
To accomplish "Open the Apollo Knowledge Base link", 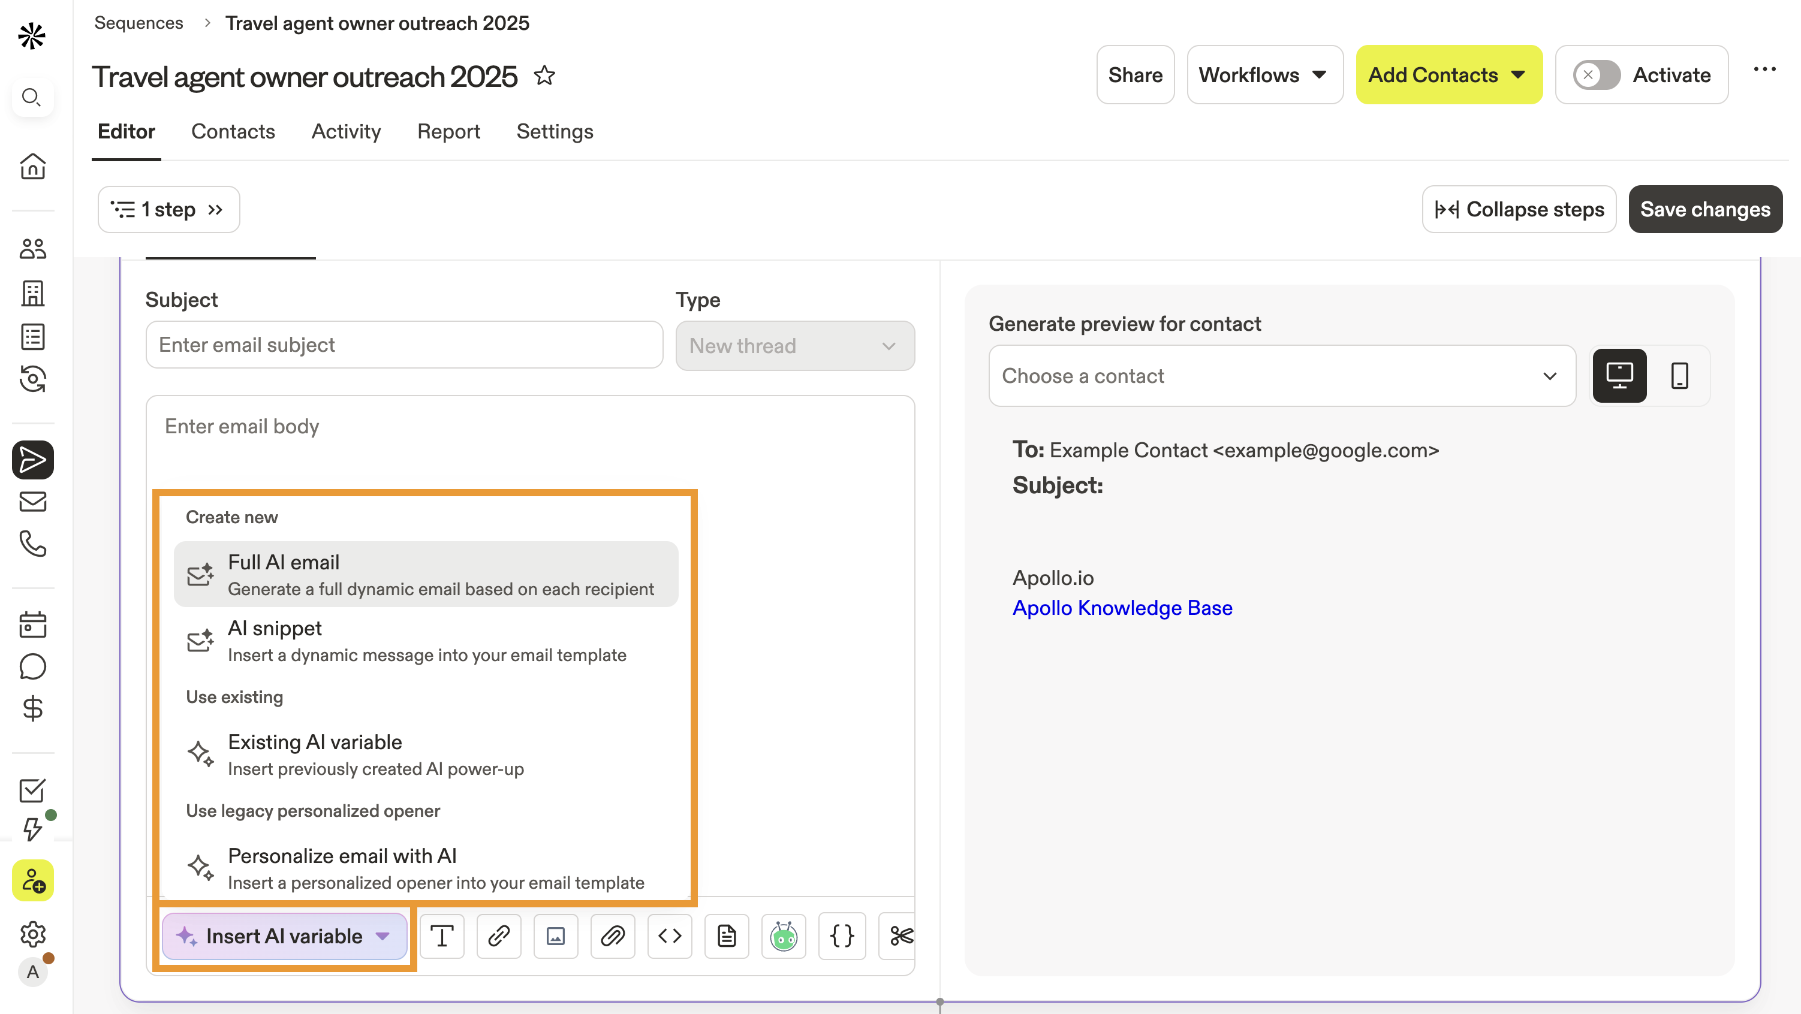I will point(1123,607).
